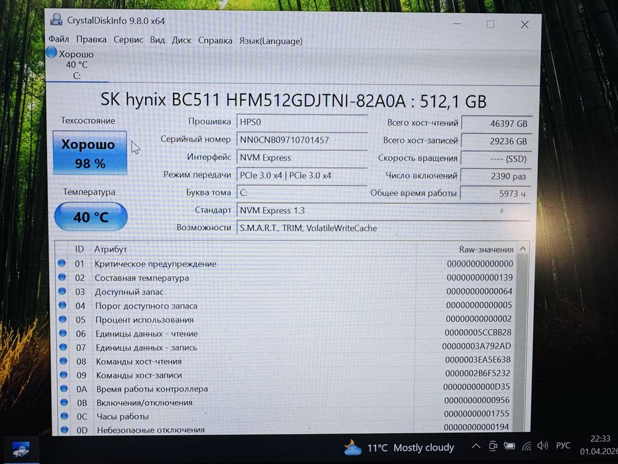Viewport: 618px width, 464px height.
Task: Click the Атрибут column header
Action: (x=111, y=249)
